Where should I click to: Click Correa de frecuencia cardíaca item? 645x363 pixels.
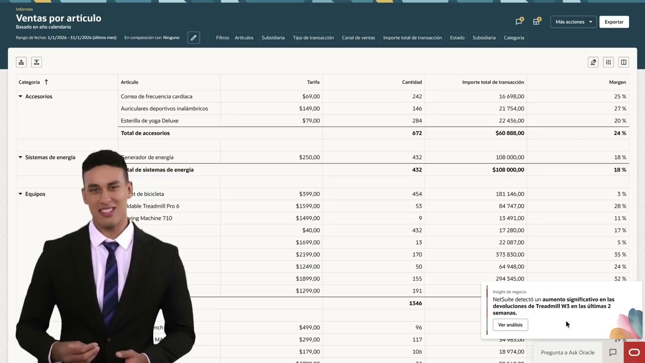pyautogui.click(x=156, y=96)
